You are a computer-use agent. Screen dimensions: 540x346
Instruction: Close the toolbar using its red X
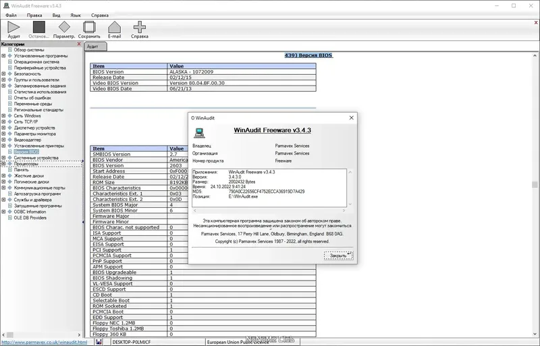[x=536, y=22]
